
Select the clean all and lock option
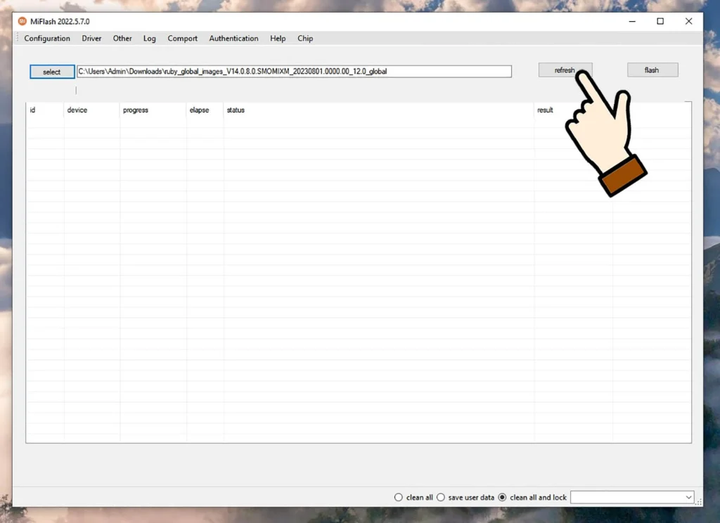click(x=502, y=498)
